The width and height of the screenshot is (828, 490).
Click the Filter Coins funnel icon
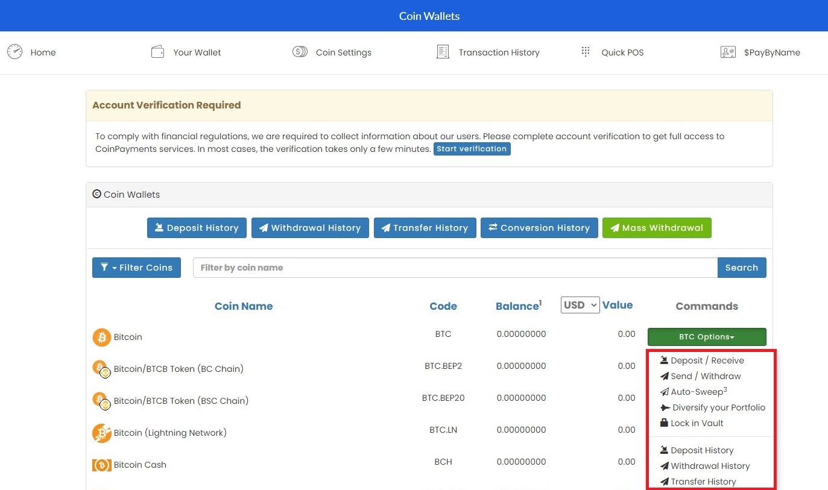point(106,267)
